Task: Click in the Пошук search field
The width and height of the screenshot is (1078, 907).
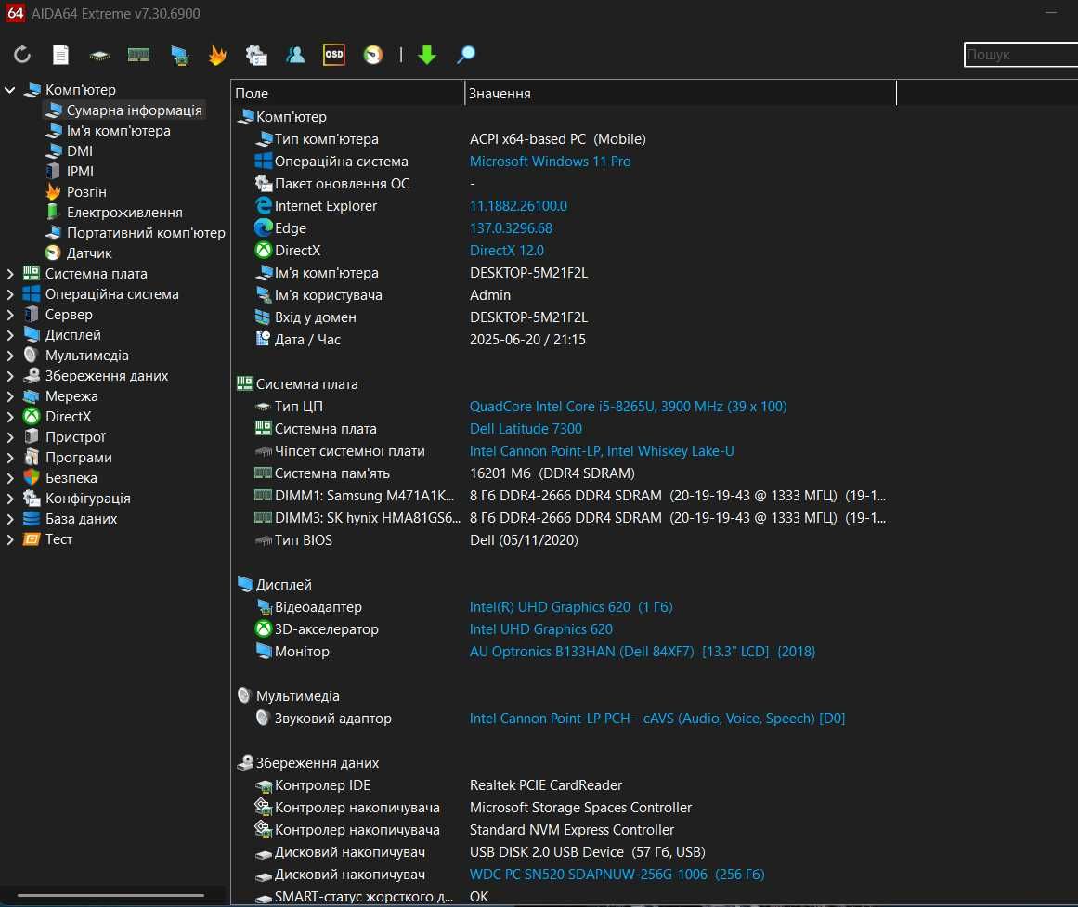Action: 1021,55
